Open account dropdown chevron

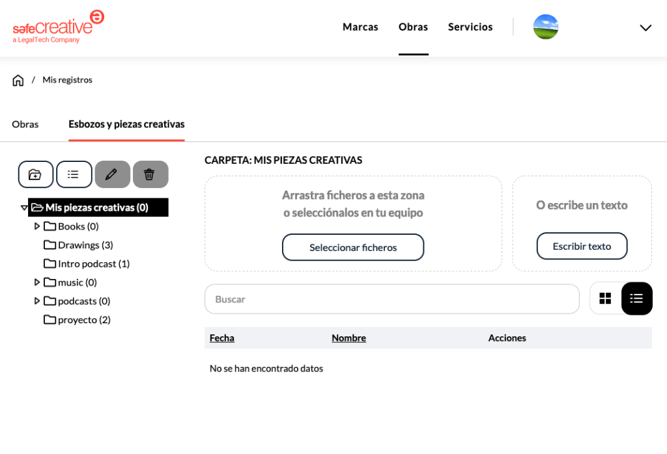point(645,27)
